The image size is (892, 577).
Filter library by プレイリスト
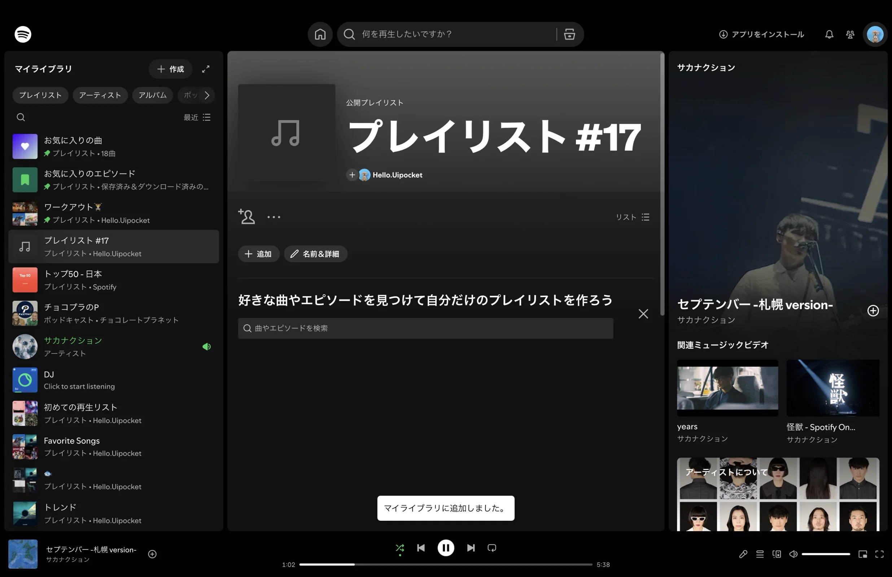pyautogui.click(x=40, y=95)
